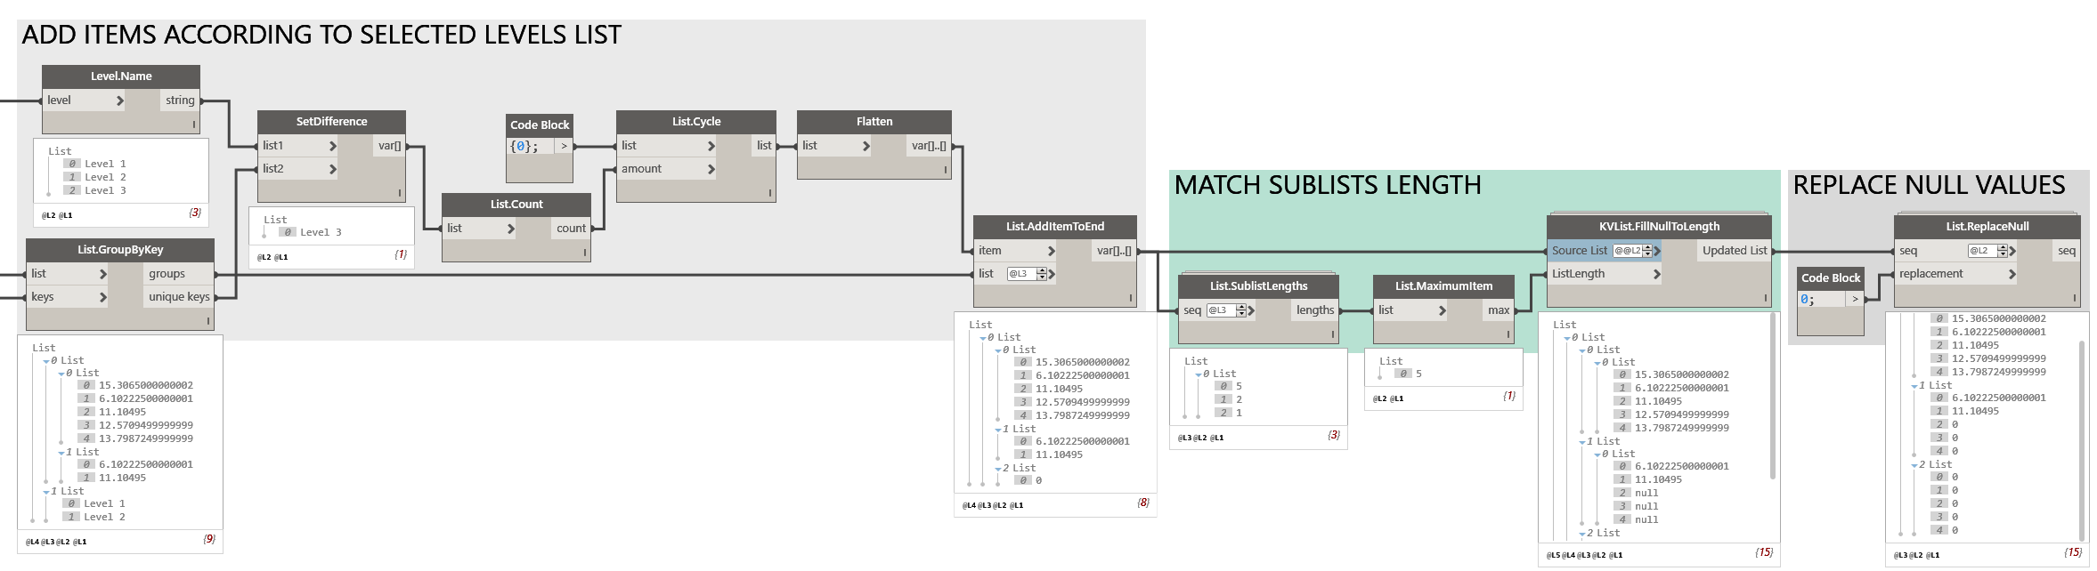
Task: Click 'count' output port on List.Count
Action: point(571,229)
